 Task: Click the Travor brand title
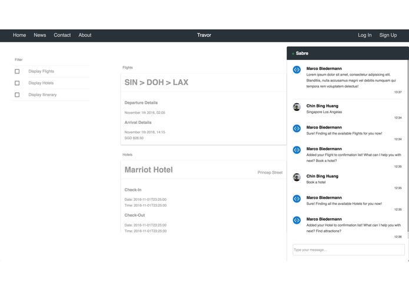(204, 35)
